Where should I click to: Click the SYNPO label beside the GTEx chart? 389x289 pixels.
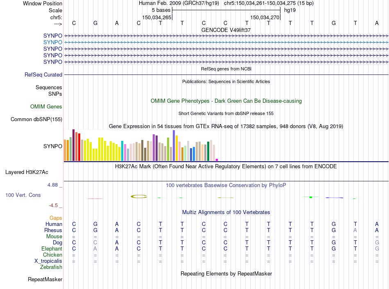pyautogui.click(x=52, y=147)
